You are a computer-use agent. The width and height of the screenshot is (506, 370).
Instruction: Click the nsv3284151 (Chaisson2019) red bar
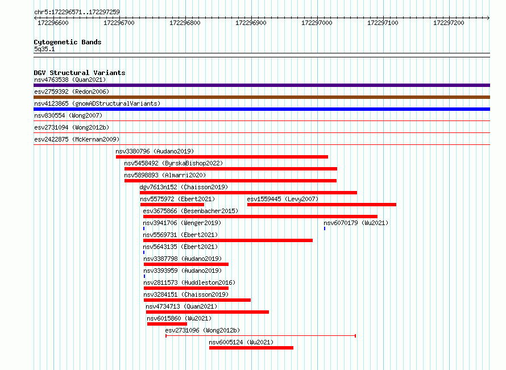click(x=197, y=300)
